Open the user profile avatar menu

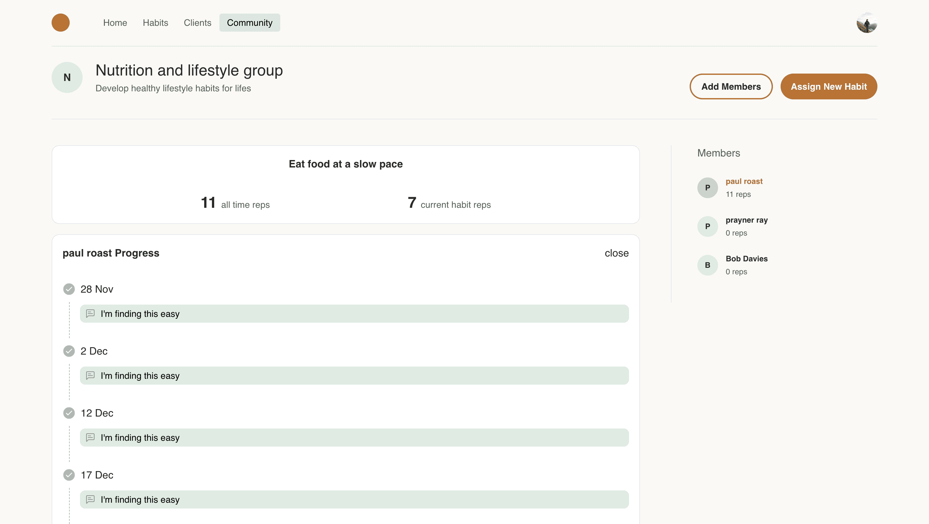point(867,23)
